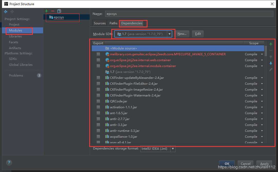Check export for CKFinderPlugin-ImageResize-2.4.jar

point(98,89)
